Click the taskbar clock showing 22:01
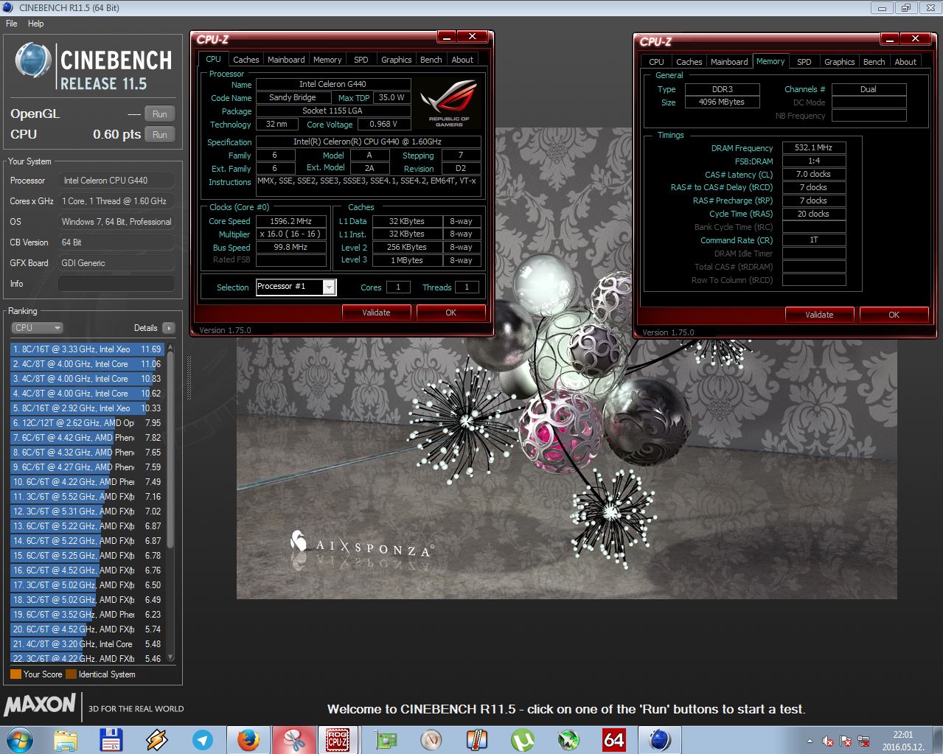Screen dimensions: 943x754 pos(902,740)
